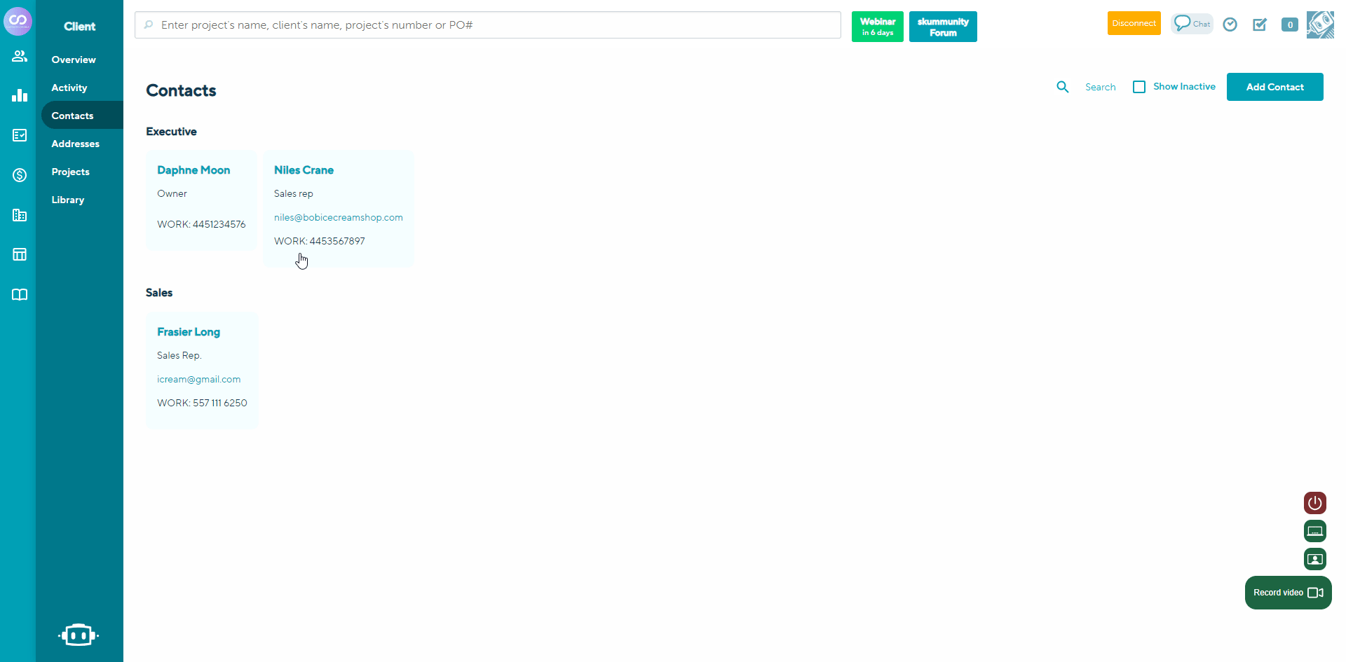This screenshot has width=1346, height=662.
Task: Go to the Addresses section
Action: point(75,144)
